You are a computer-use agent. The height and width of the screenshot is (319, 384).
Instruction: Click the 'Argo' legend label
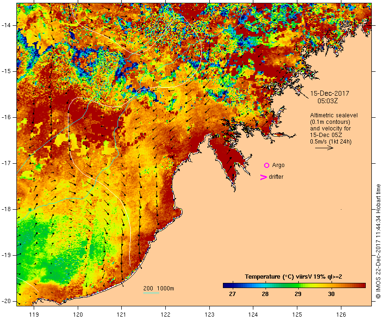[x=279, y=165]
